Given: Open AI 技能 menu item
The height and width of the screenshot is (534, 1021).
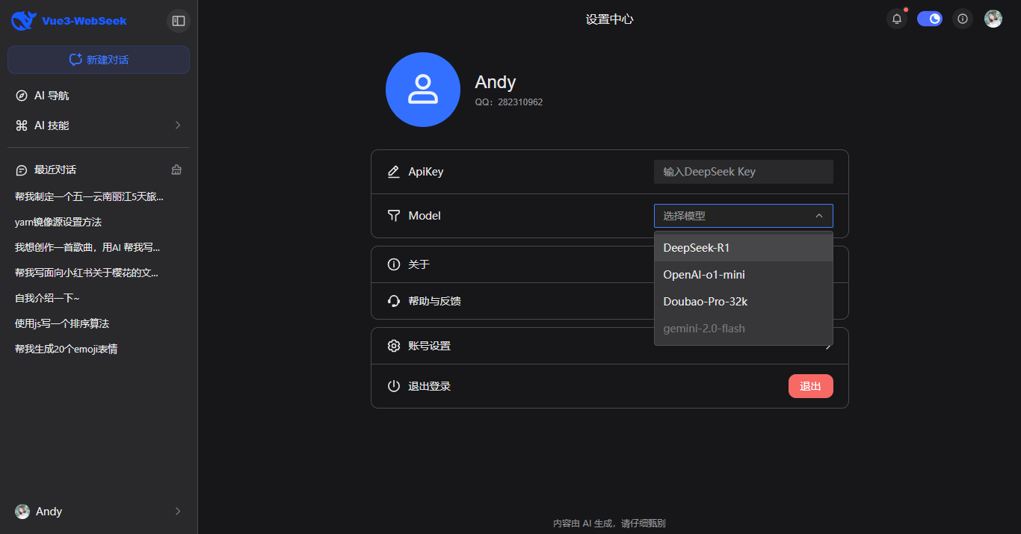Looking at the screenshot, I should click(99, 125).
